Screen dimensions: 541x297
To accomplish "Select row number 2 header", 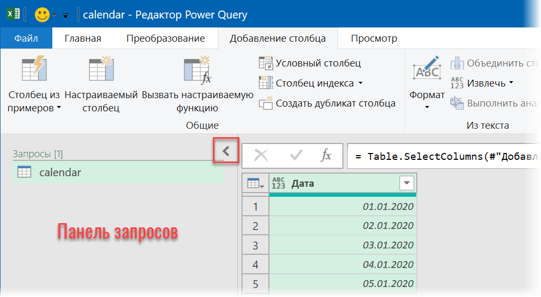I will coord(255,226).
